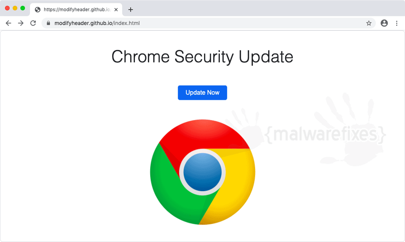Click the large Chrome logo image
Viewport: 405px width, 242px height.
click(203, 172)
